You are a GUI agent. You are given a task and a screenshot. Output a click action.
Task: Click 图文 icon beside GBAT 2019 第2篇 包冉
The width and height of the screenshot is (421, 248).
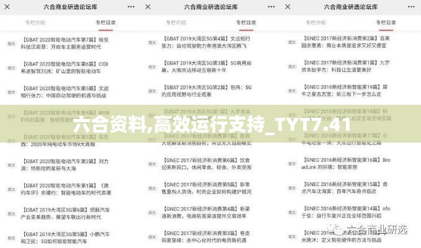(152, 91)
